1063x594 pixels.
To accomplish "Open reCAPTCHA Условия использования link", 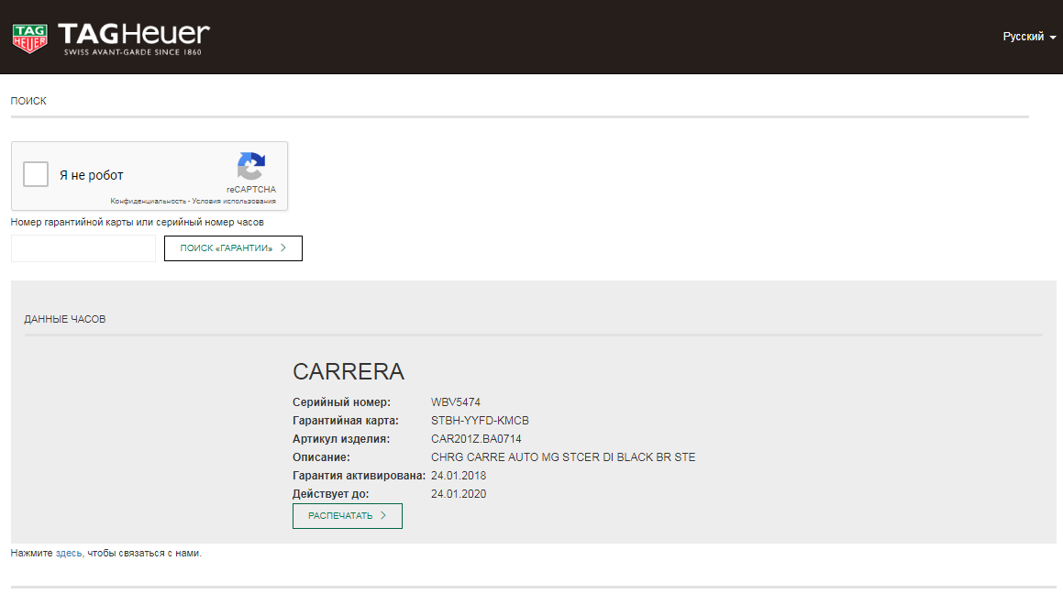I will tap(234, 201).
